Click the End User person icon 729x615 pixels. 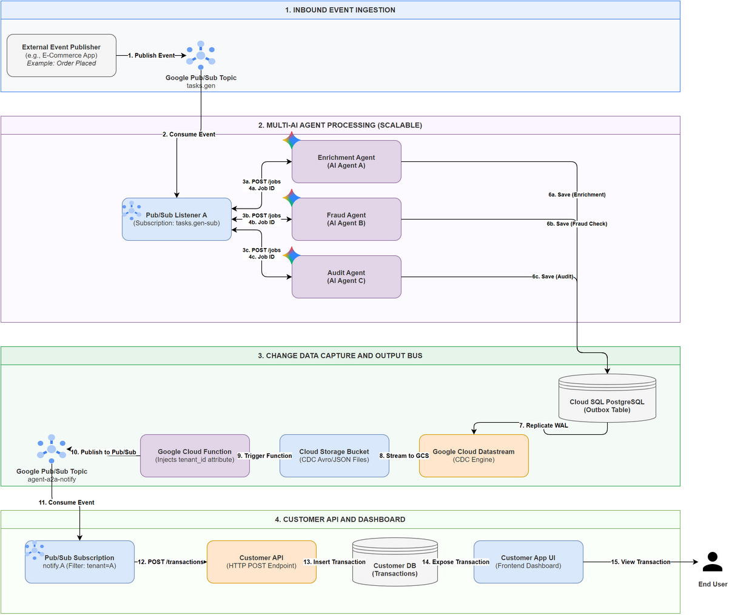click(x=713, y=562)
